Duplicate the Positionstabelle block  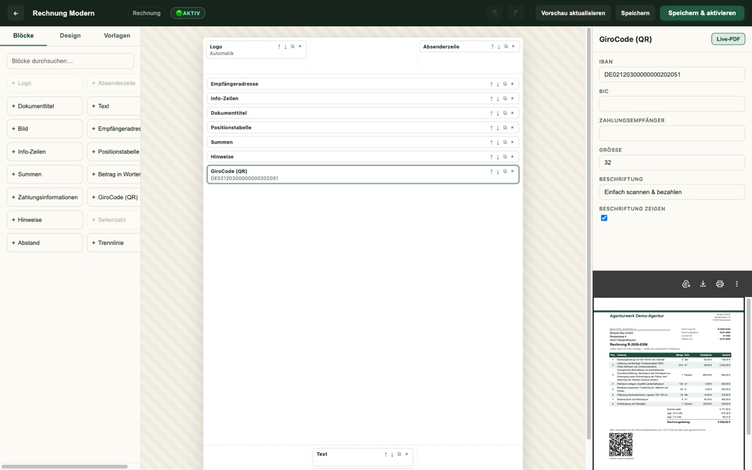pyautogui.click(x=505, y=127)
